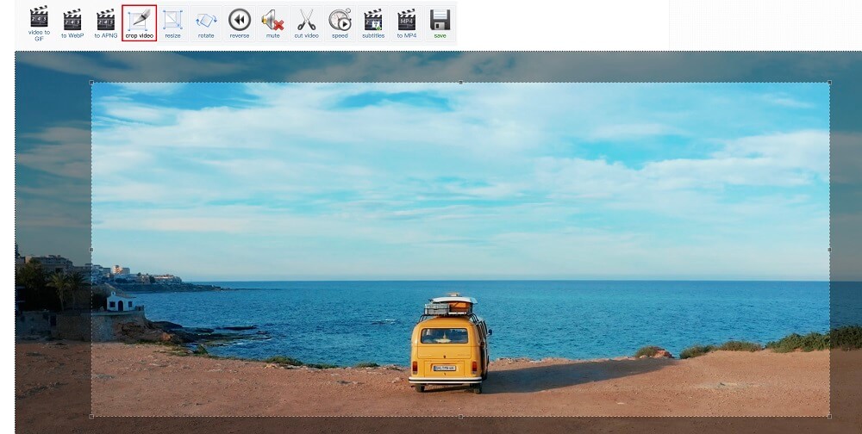862x434 pixels.
Task: Click the bottom-center crop selection handle
Action: coord(460,417)
